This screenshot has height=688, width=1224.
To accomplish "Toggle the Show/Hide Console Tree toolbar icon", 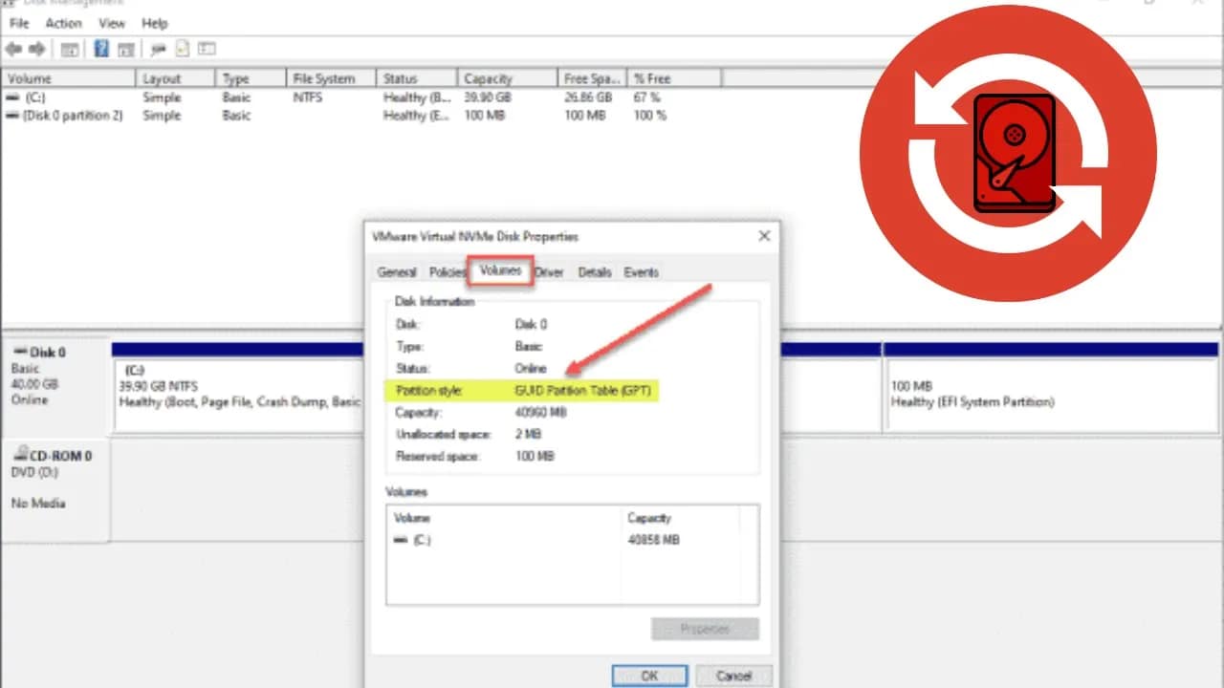I will (x=71, y=49).
